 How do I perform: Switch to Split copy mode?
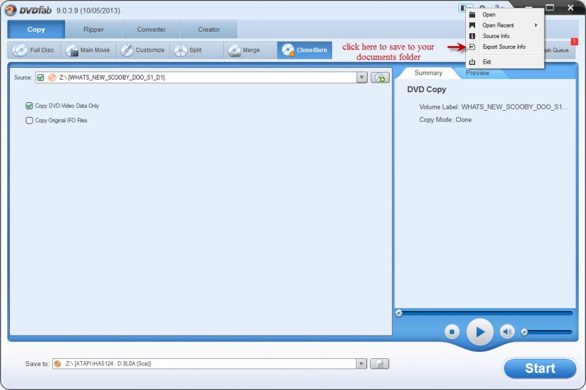[x=196, y=50]
